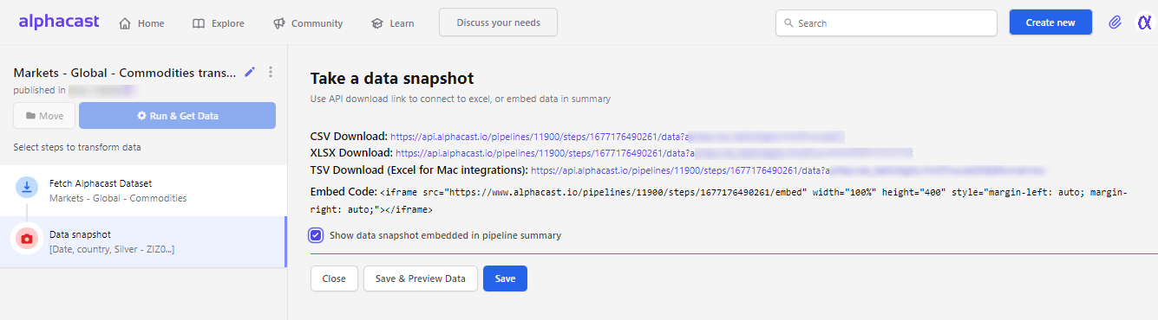
Task: Click the Home house icon
Action: click(x=125, y=23)
